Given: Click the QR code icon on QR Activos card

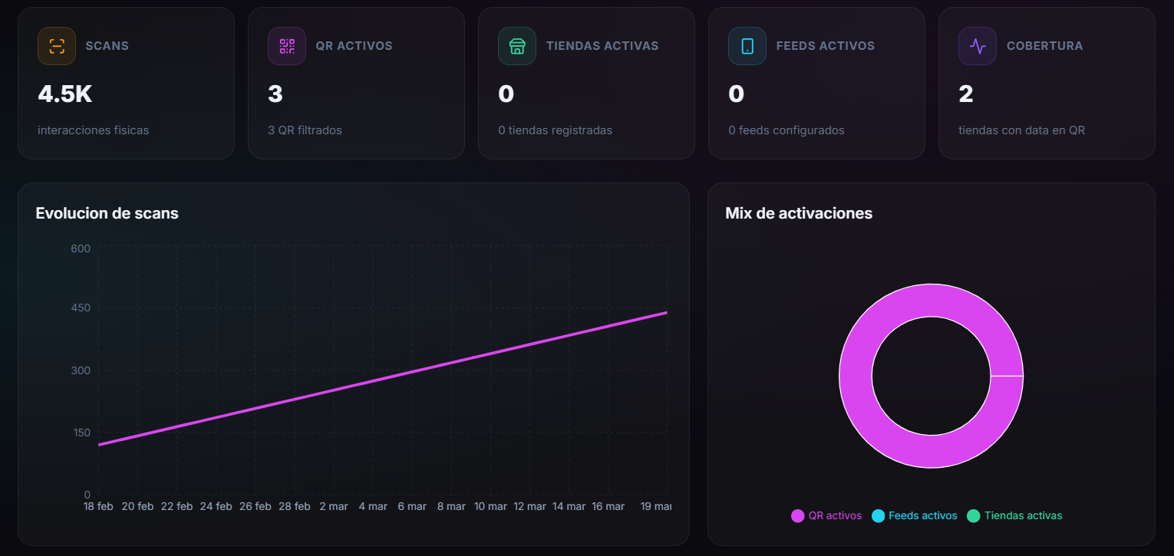Looking at the screenshot, I should click(x=286, y=46).
